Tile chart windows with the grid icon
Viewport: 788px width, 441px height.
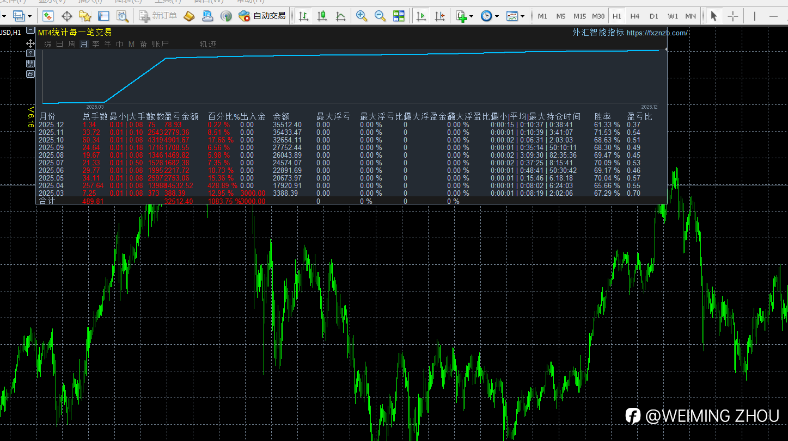399,16
